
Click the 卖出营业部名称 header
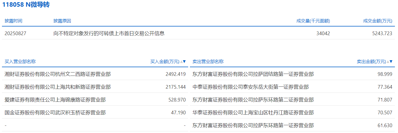(208, 62)
